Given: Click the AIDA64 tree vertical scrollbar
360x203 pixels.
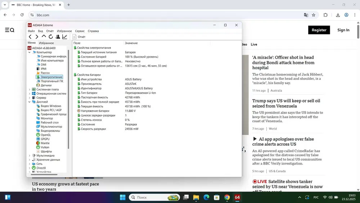Looking at the screenshot, I should coord(68,99).
